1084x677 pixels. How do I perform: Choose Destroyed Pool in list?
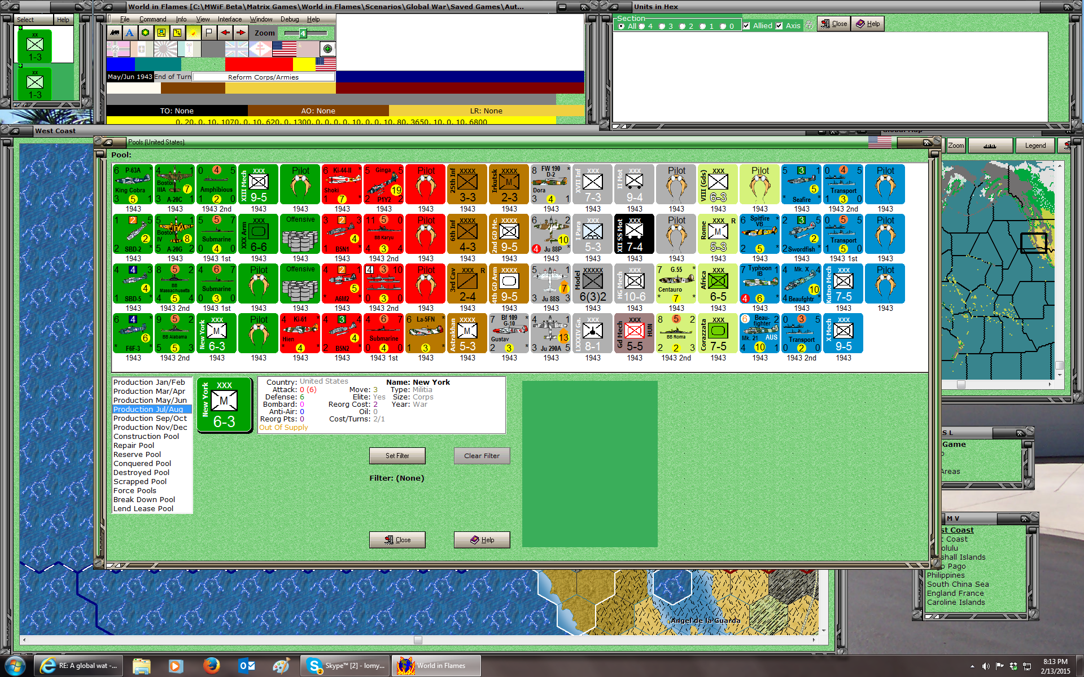(141, 472)
